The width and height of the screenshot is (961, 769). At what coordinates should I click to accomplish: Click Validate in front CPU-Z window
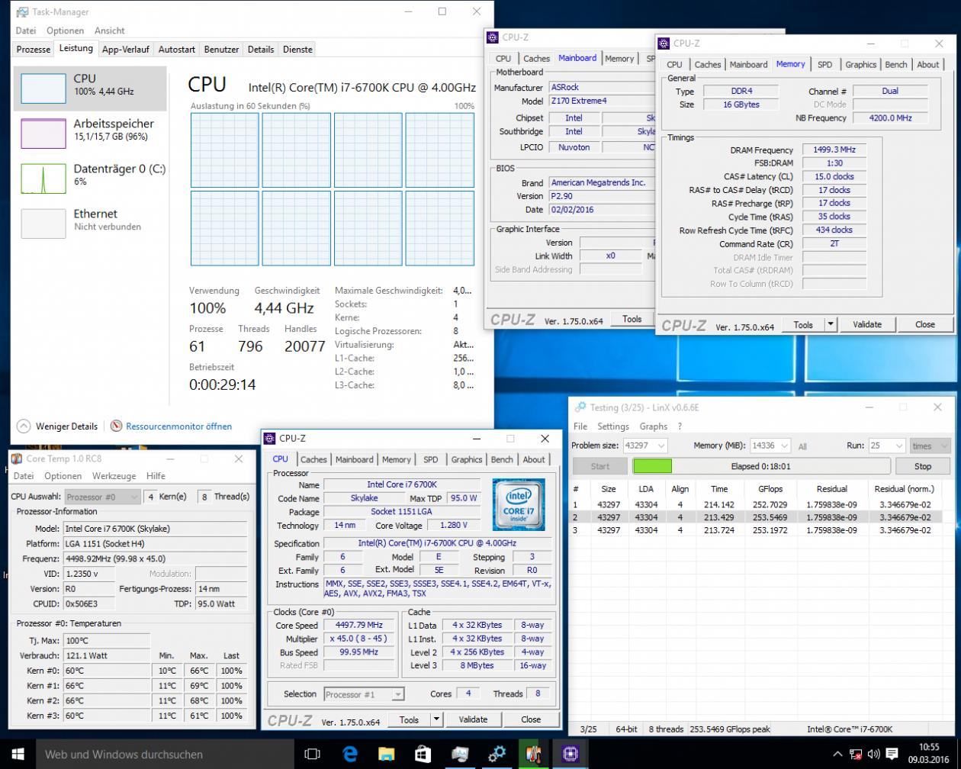click(x=473, y=719)
